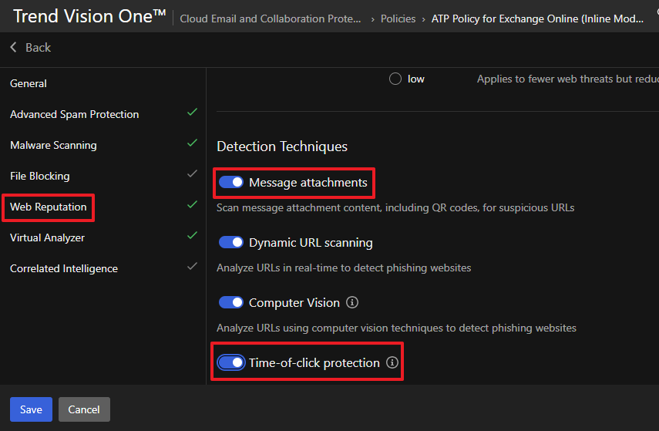Open the General settings section
The width and height of the screenshot is (659, 431).
29,83
